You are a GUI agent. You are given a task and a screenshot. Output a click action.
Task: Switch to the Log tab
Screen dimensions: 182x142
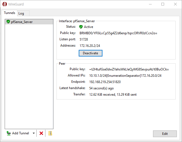pos(23,13)
